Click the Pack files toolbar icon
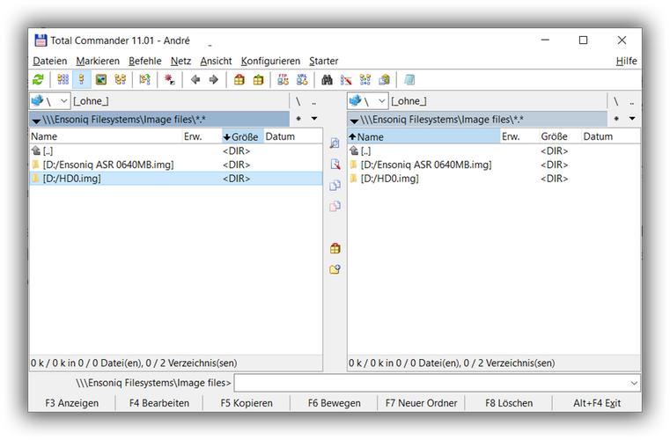The width and height of the screenshot is (670, 440). 239,79
